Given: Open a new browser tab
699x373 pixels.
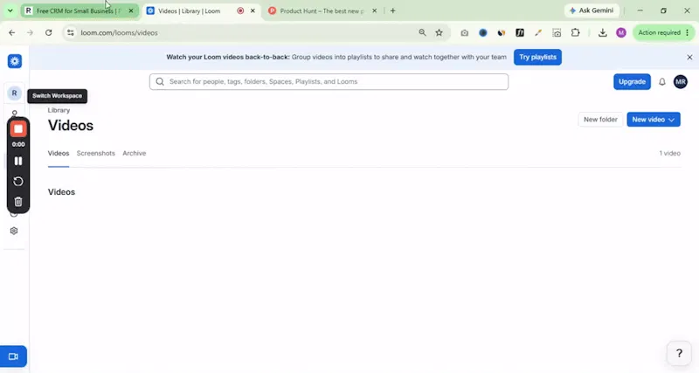Looking at the screenshot, I should [392, 10].
